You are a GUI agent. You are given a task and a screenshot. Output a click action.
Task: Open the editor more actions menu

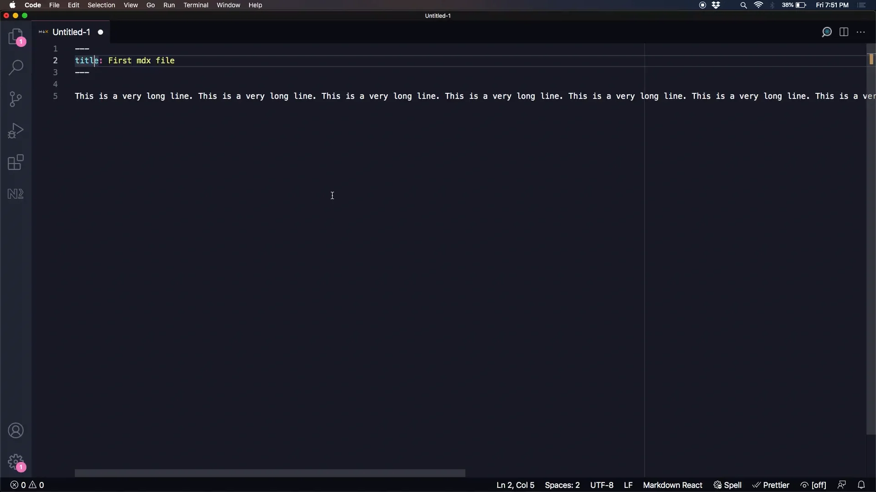point(861,32)
